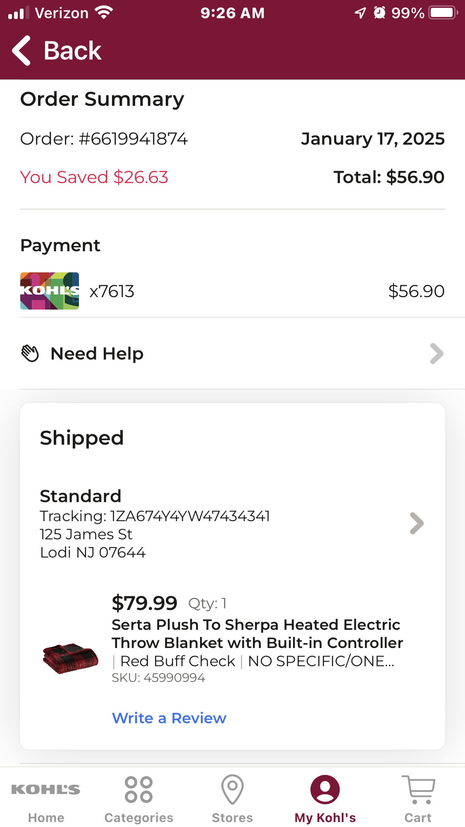
Task: Select the Categories tab label
Action: [139, 817]
